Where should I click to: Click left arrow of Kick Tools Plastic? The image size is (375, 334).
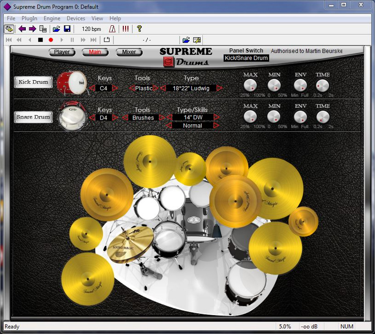pyautogui.click(x=132, y=88)
